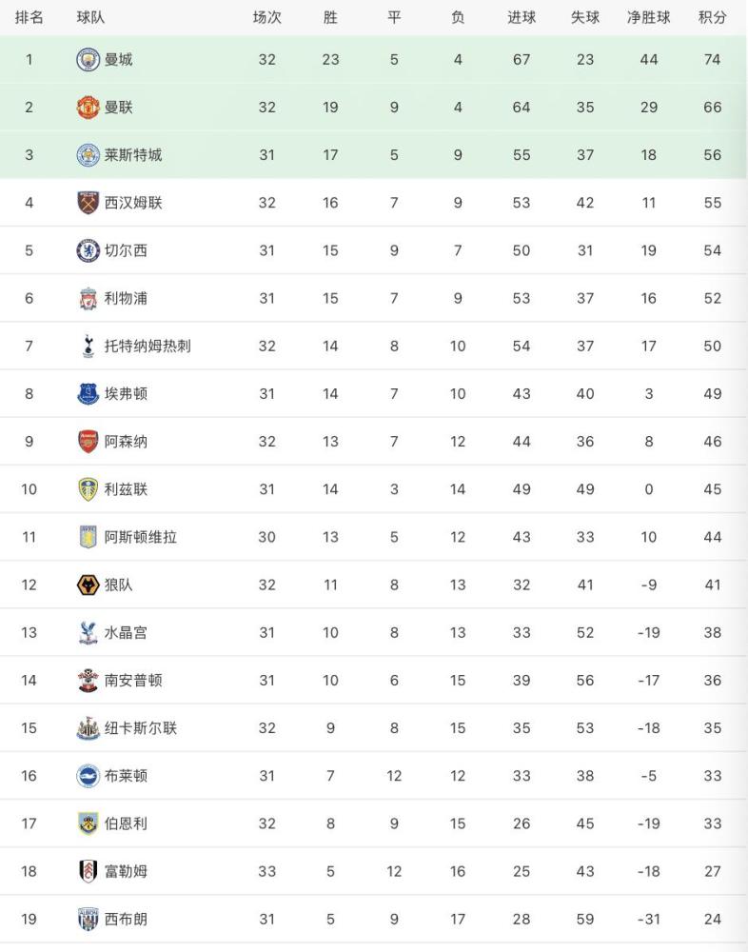Click the Arsenal (阿森纳) cannon badge
This screenshot has height=952, width=748.
89,442
